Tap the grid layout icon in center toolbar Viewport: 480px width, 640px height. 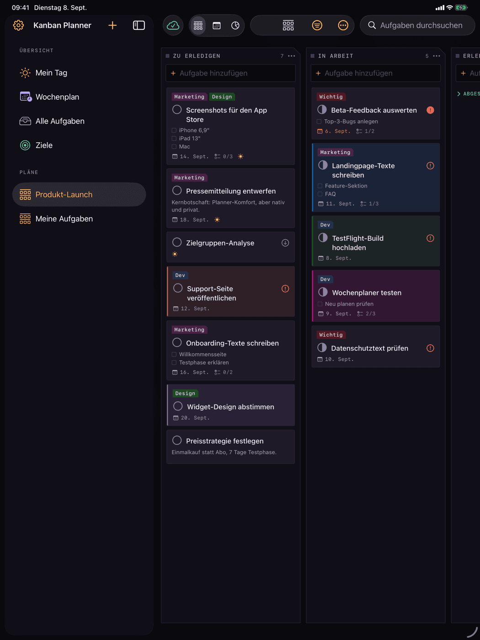tap(288, 25)
